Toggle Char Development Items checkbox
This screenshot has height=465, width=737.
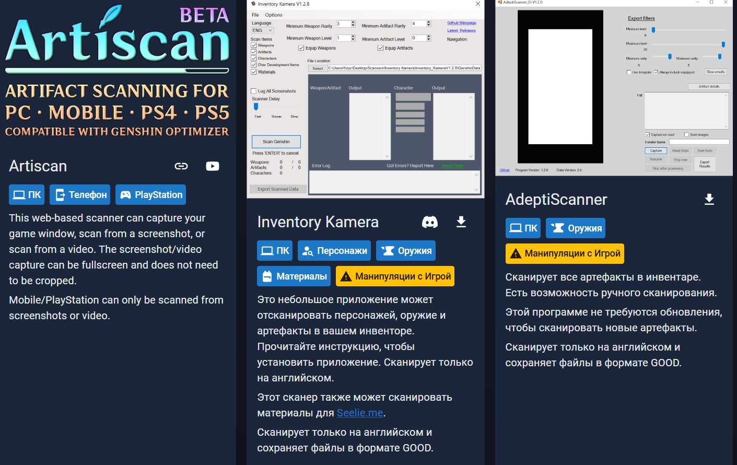pyautogui.click(x=254, y=65)
